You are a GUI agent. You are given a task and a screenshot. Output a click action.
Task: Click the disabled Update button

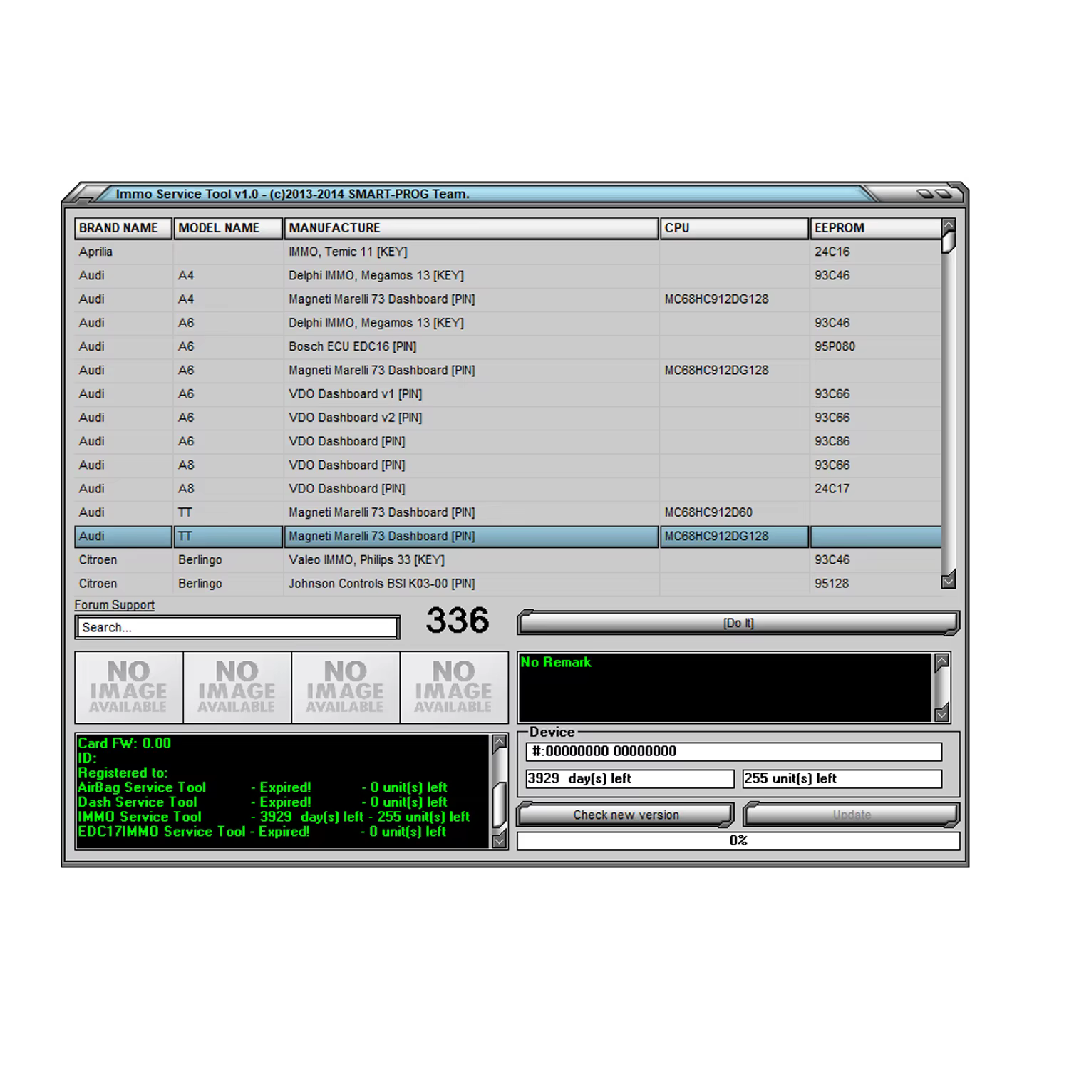[852, 815]
